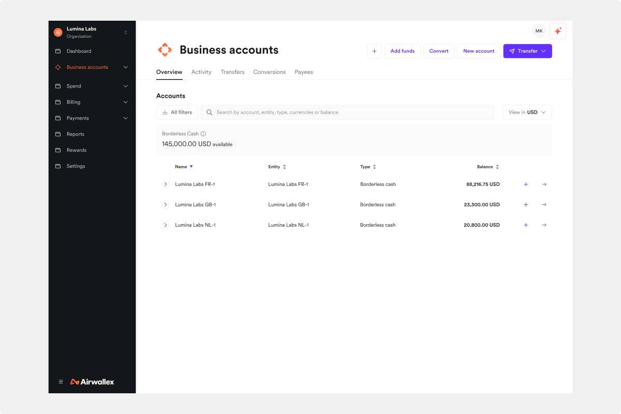Switch to the Payees tab

click(x=304, y=72)
